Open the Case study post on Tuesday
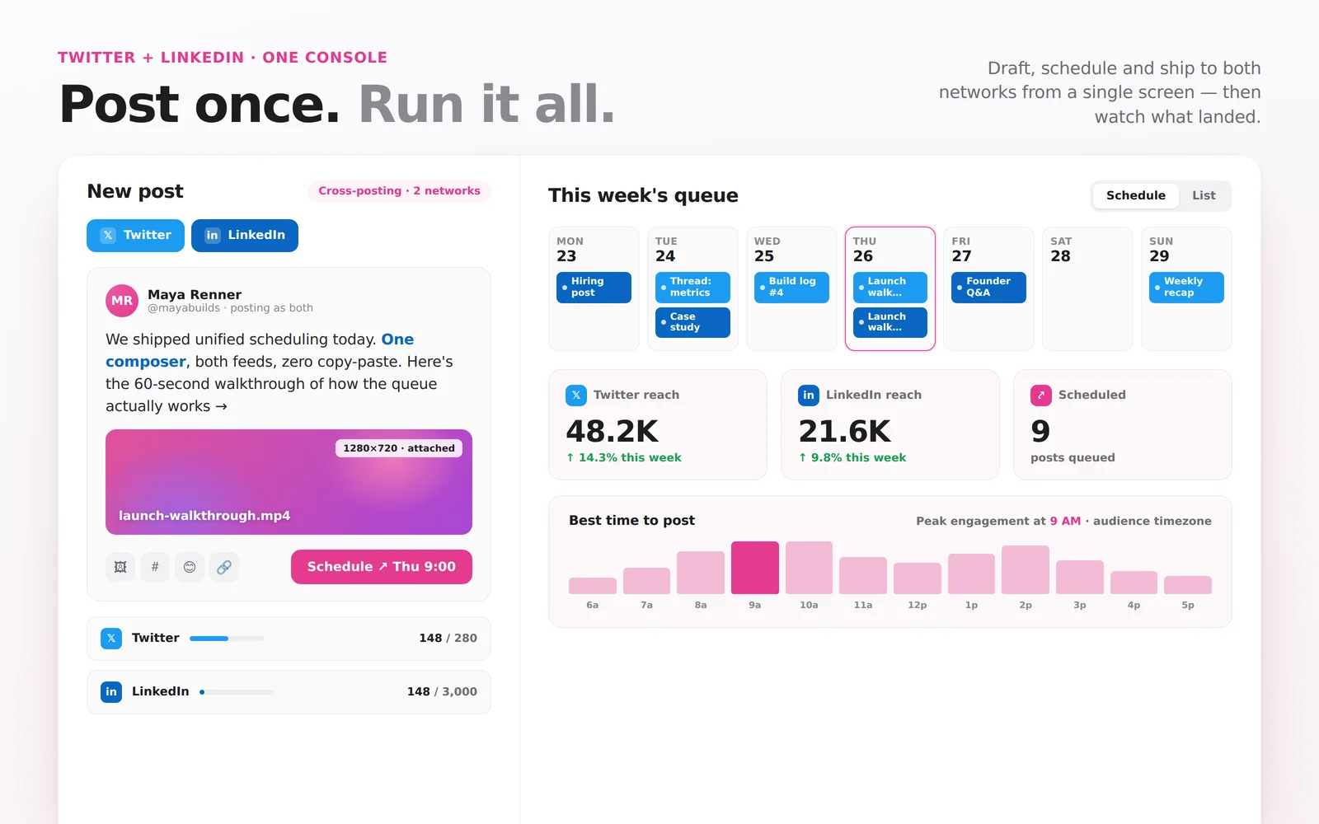The width and height of the screenshot is (1319, 824). coord(692,322)
